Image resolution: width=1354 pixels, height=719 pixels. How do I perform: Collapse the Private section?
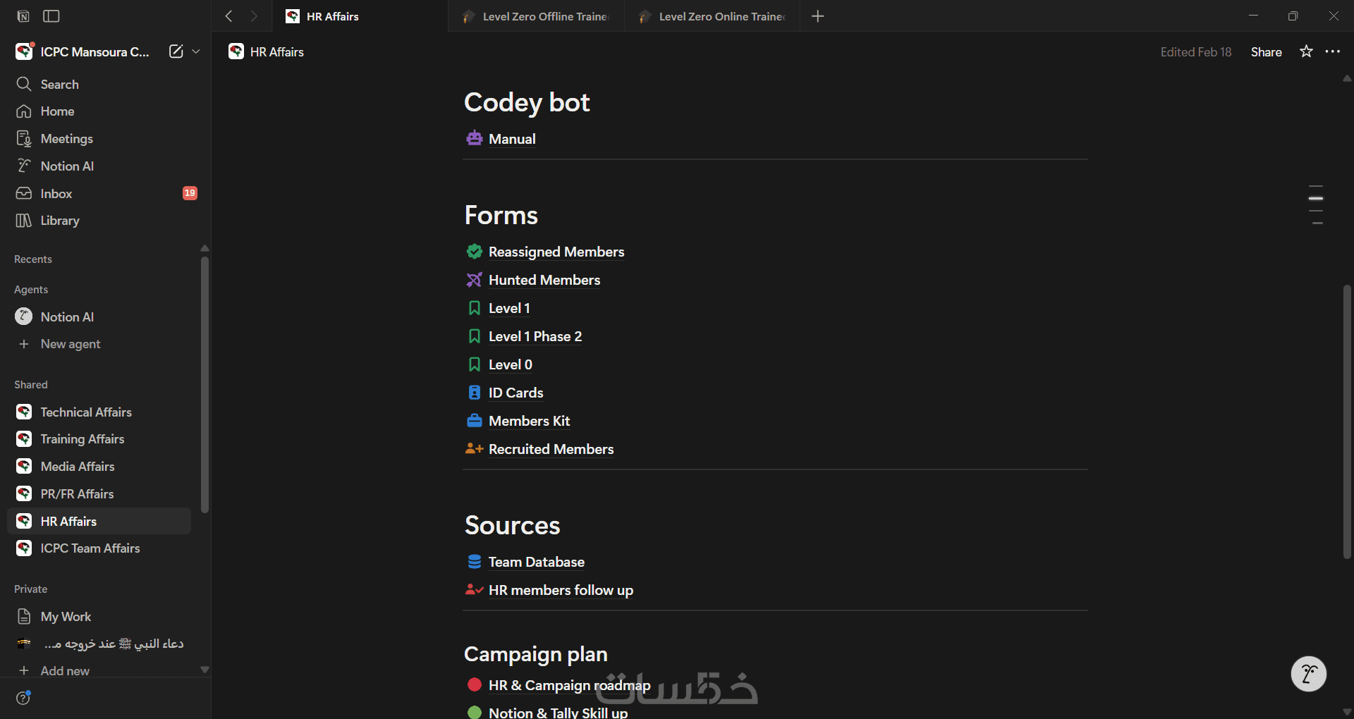click(x=31, y=589)
